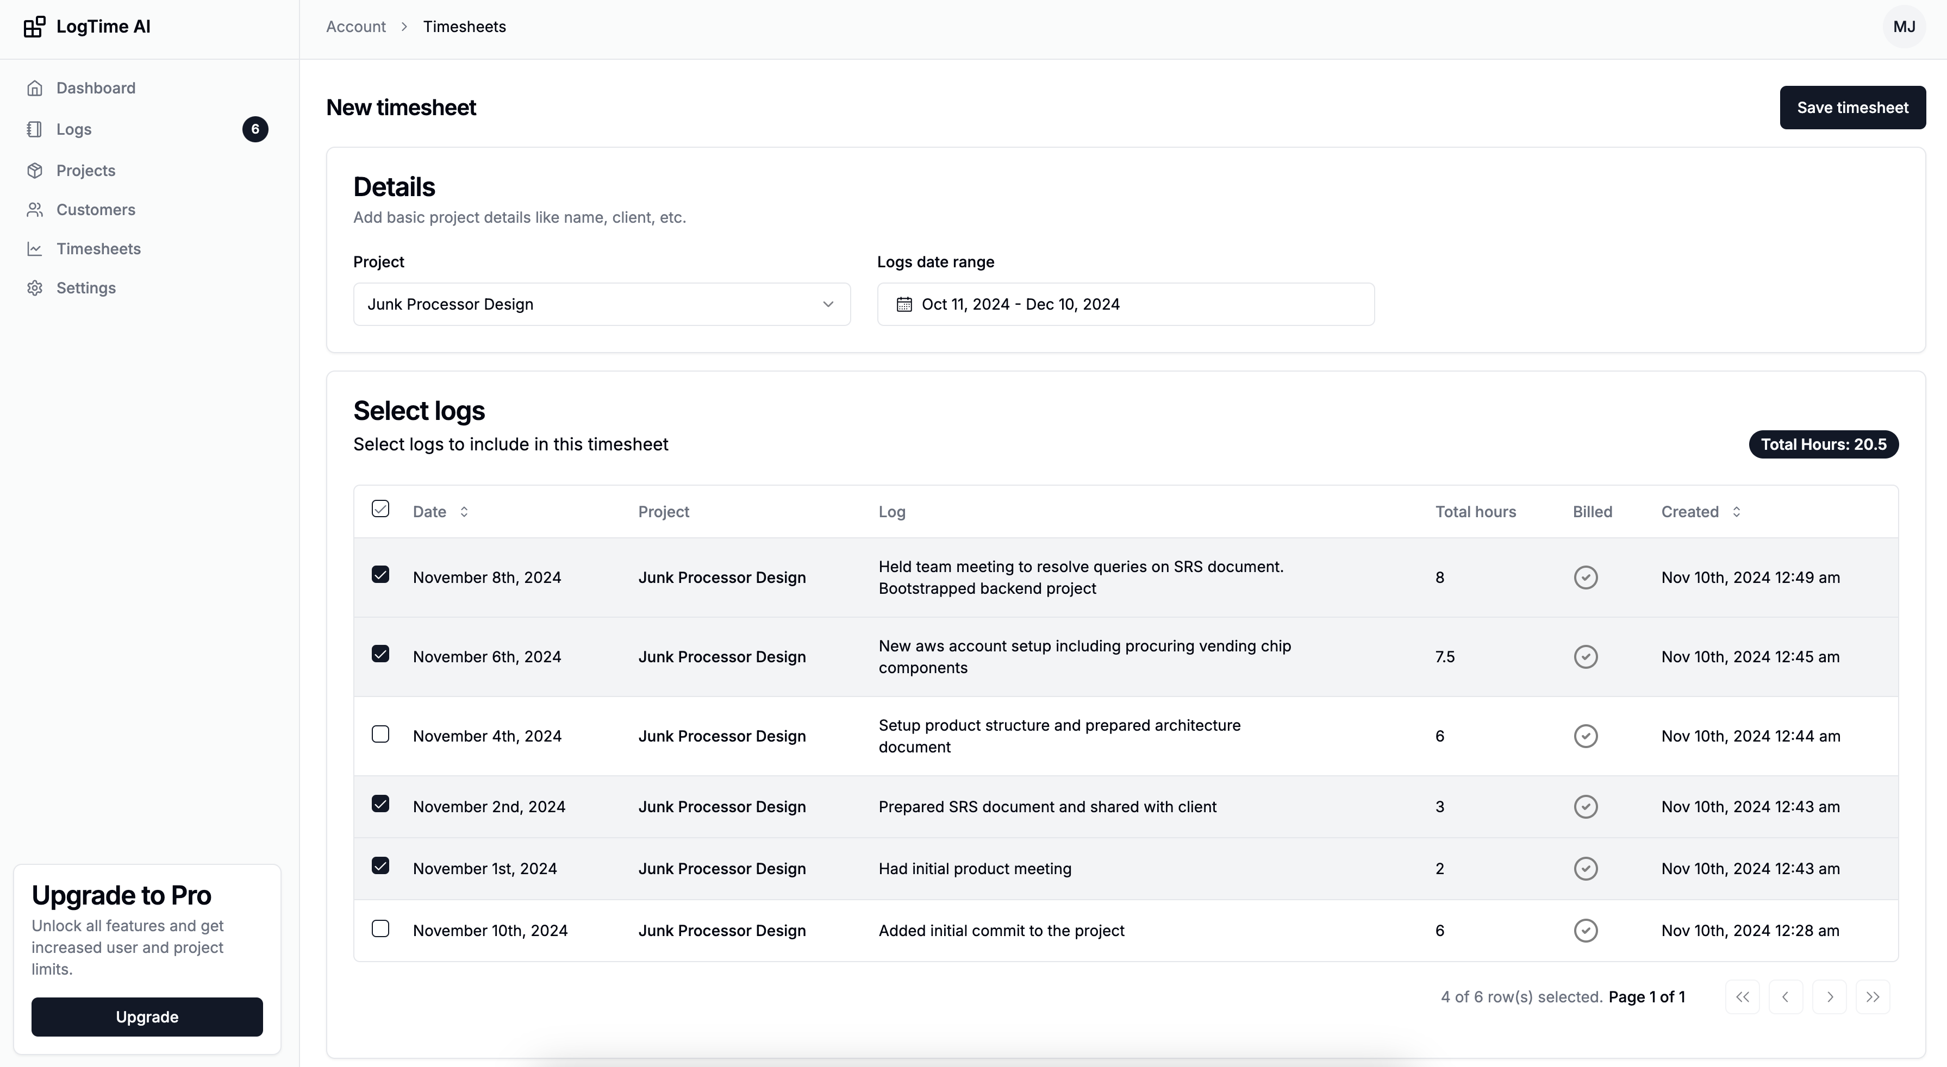
Task: Open the Customers section in the sidebar
Action: 95,209
